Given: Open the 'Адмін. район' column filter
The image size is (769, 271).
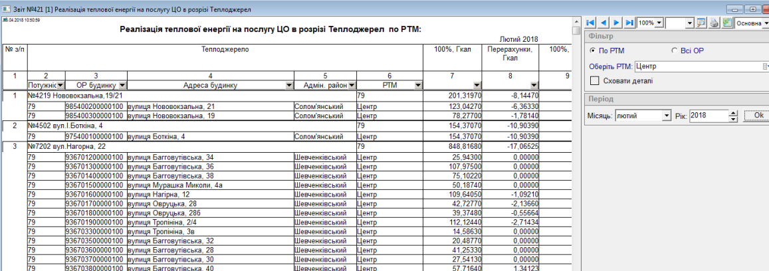Looking at the screenshot, I should click(352, 86).
